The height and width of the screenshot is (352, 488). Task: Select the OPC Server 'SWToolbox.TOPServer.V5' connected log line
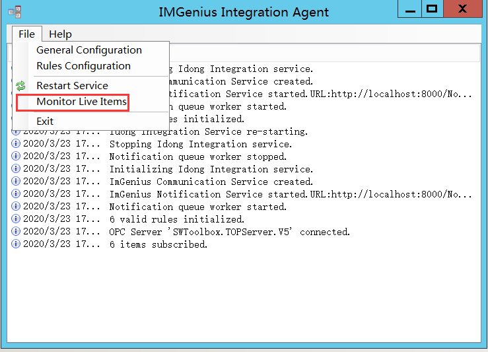229,232
